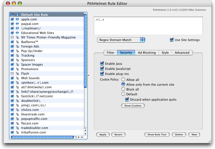Click the window resize grip corner
The image size is (215, 149).
pos(210,141)
